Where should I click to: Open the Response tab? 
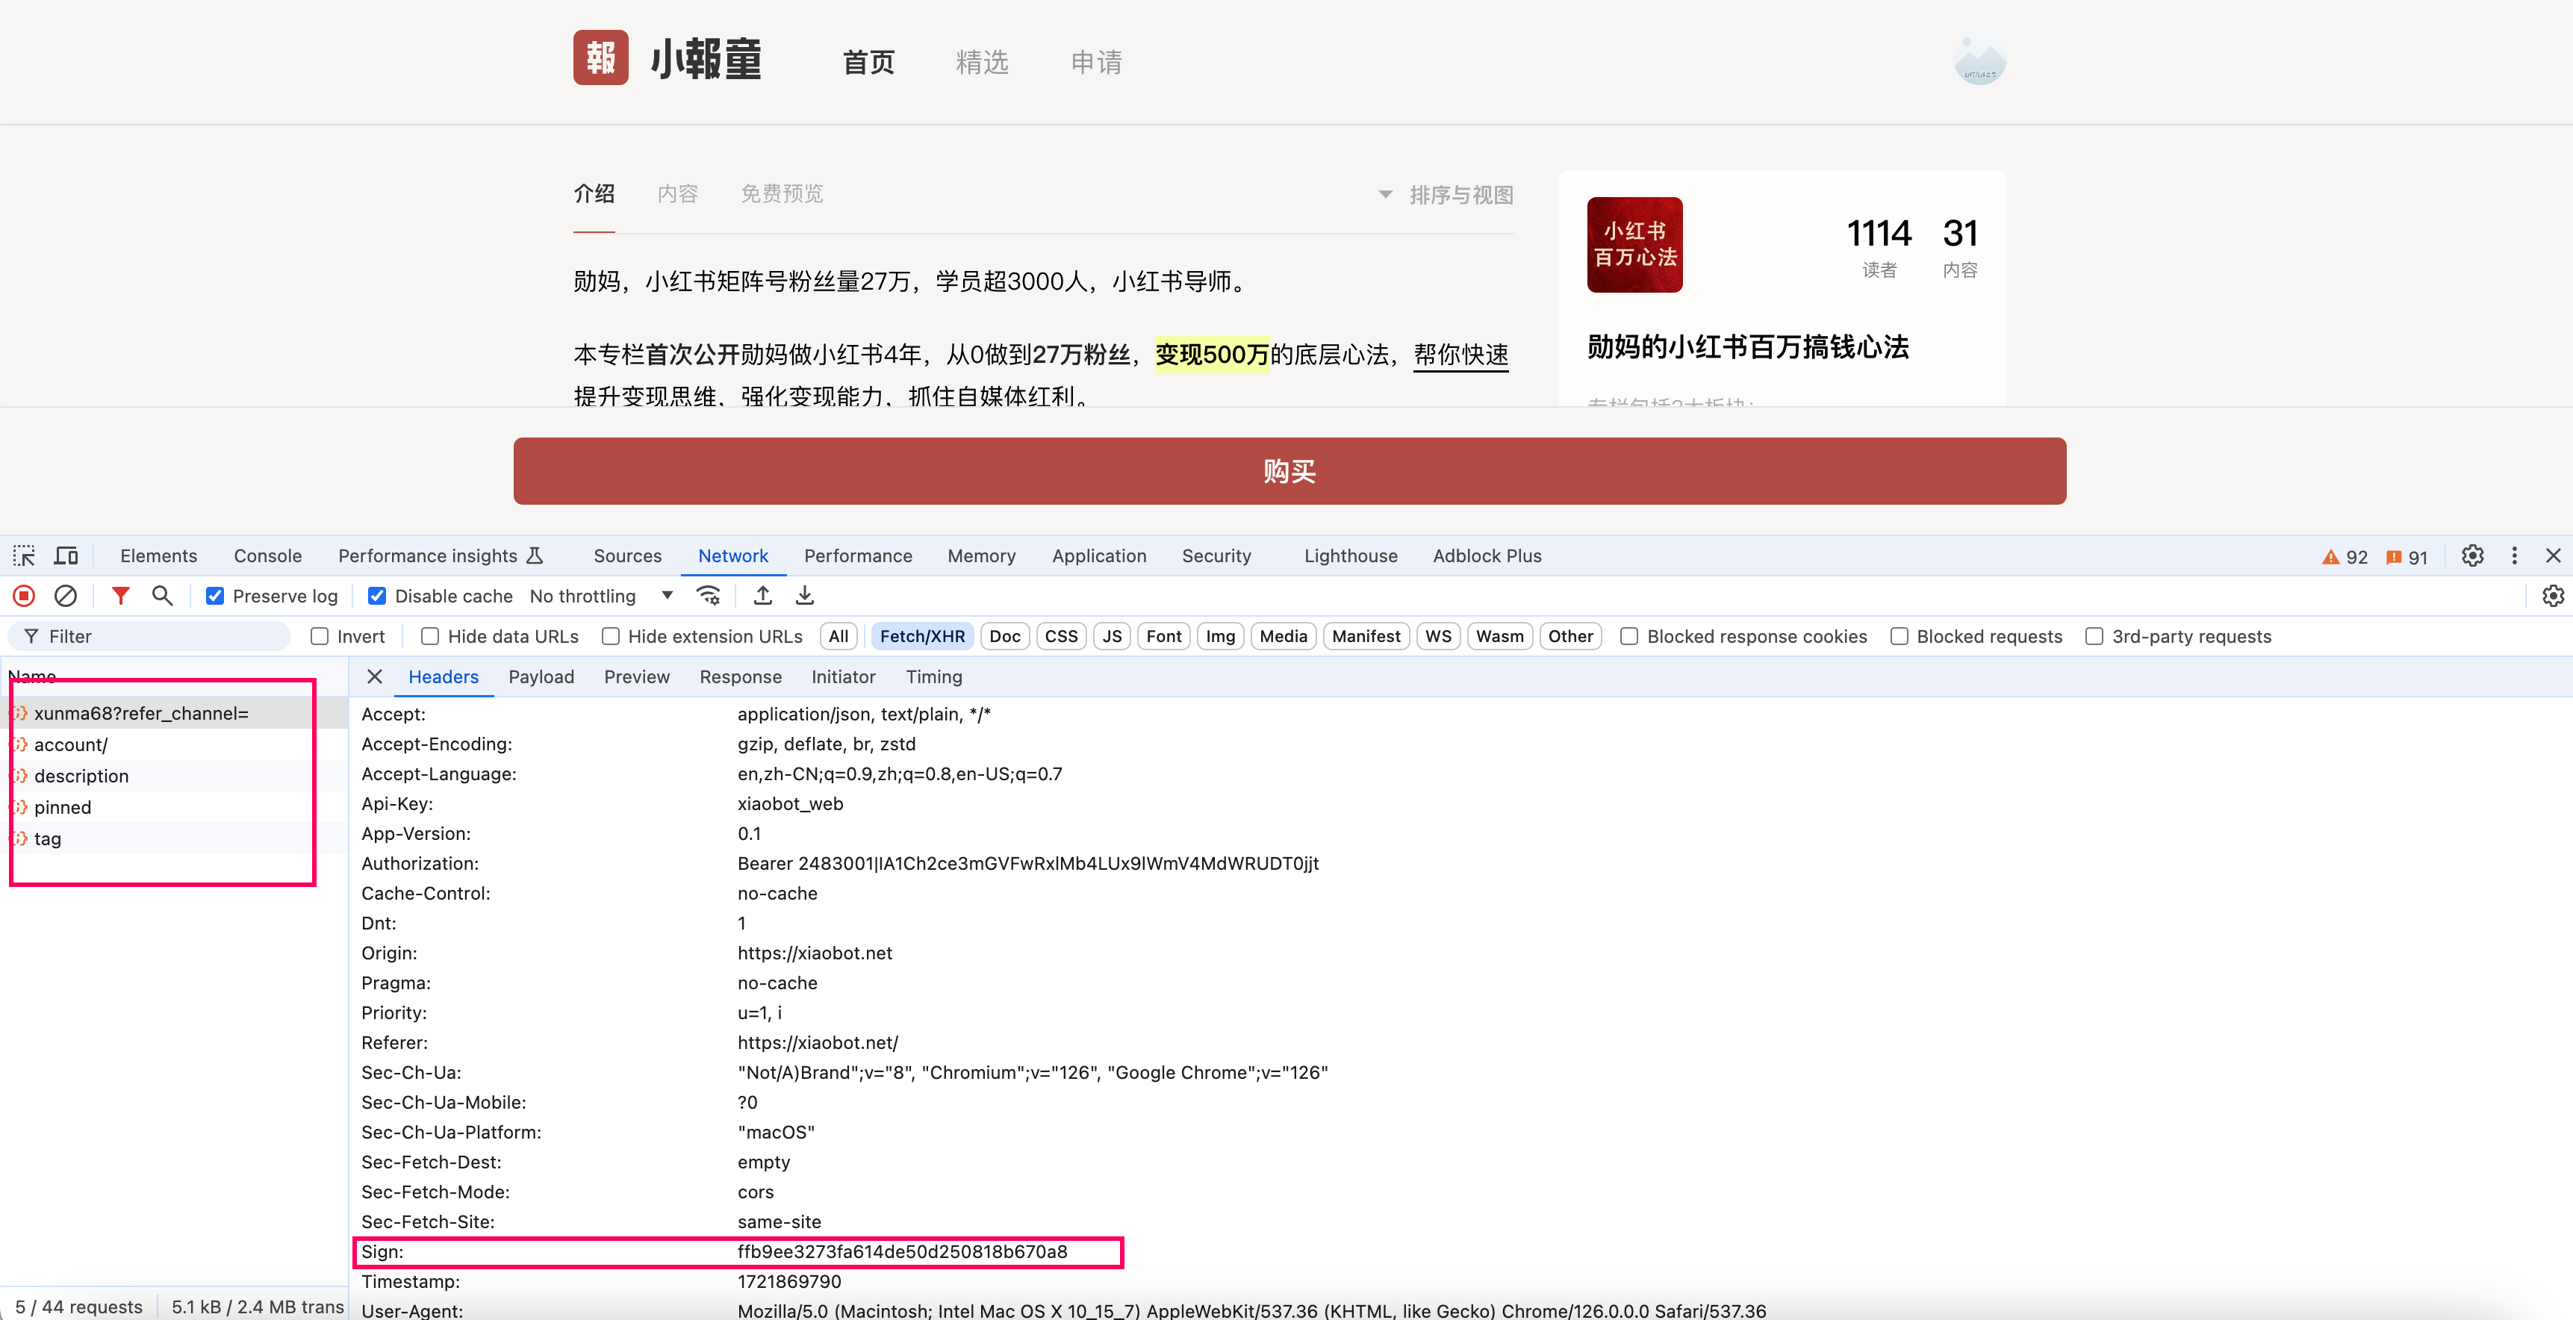[740, 677]
